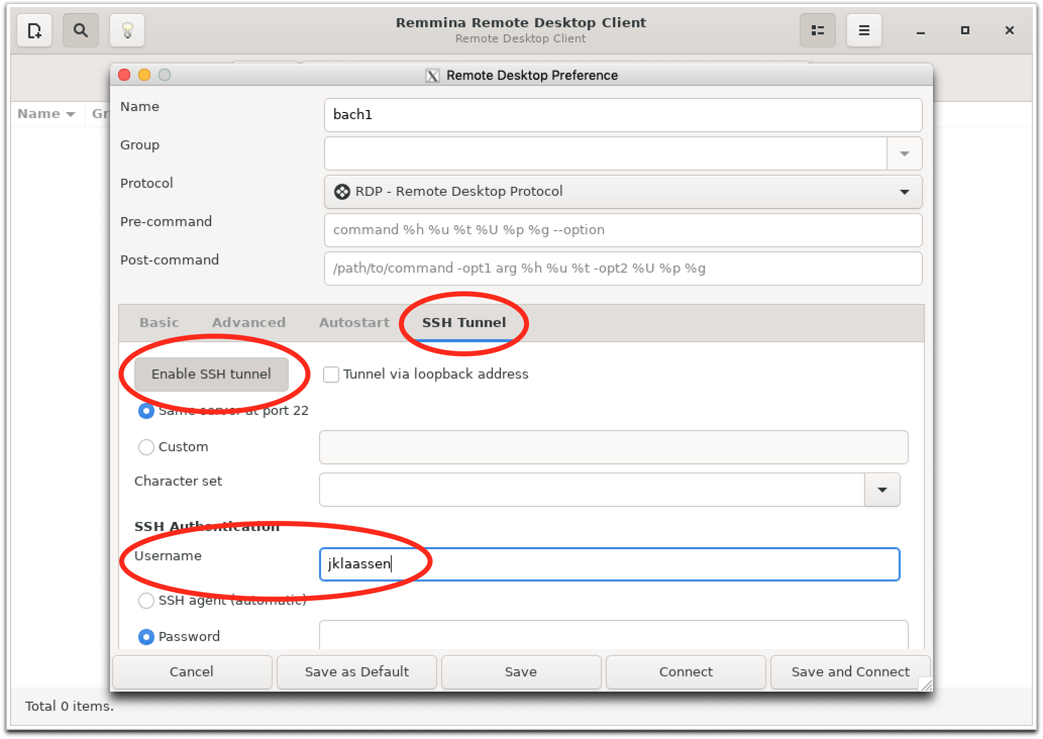Screen dimensions: 1043x739
Task: Expand the Group dropdown arrow
Action: click(x=904, y=153)
